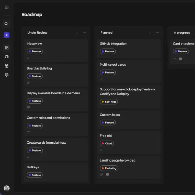The image size is (195, 195).
Task: Add a card to Planned list
Action: click(x=150, y=33)
